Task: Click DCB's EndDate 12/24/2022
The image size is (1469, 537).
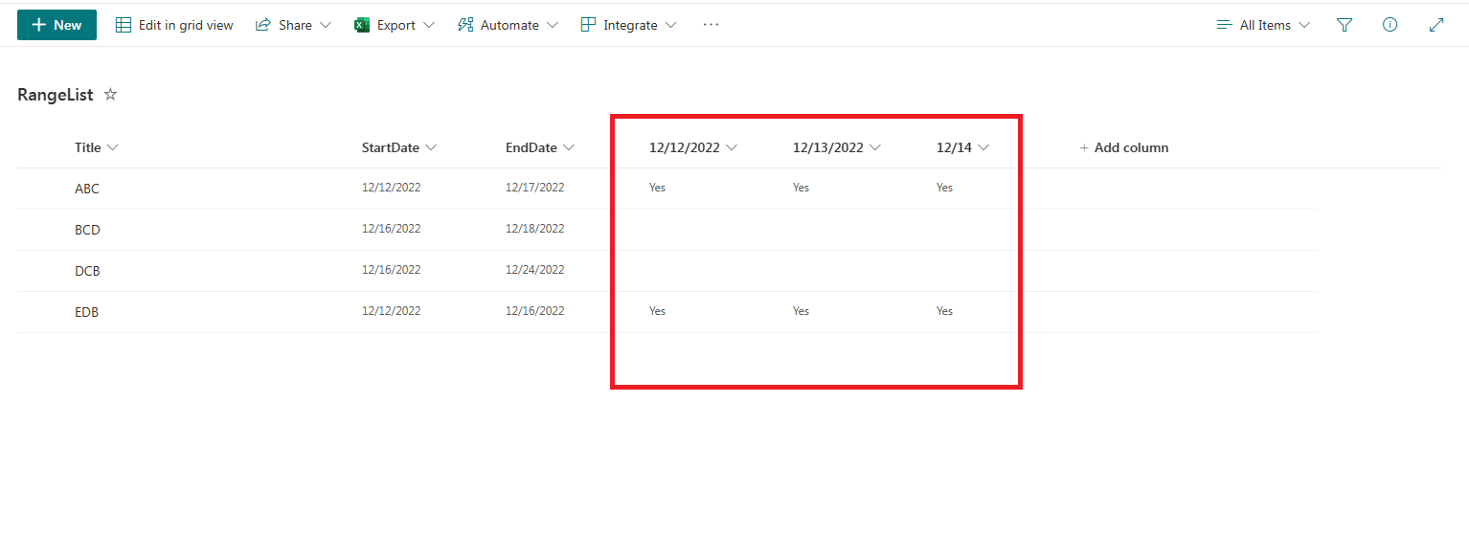Action: pyautogui.click(x=534, y=270)
